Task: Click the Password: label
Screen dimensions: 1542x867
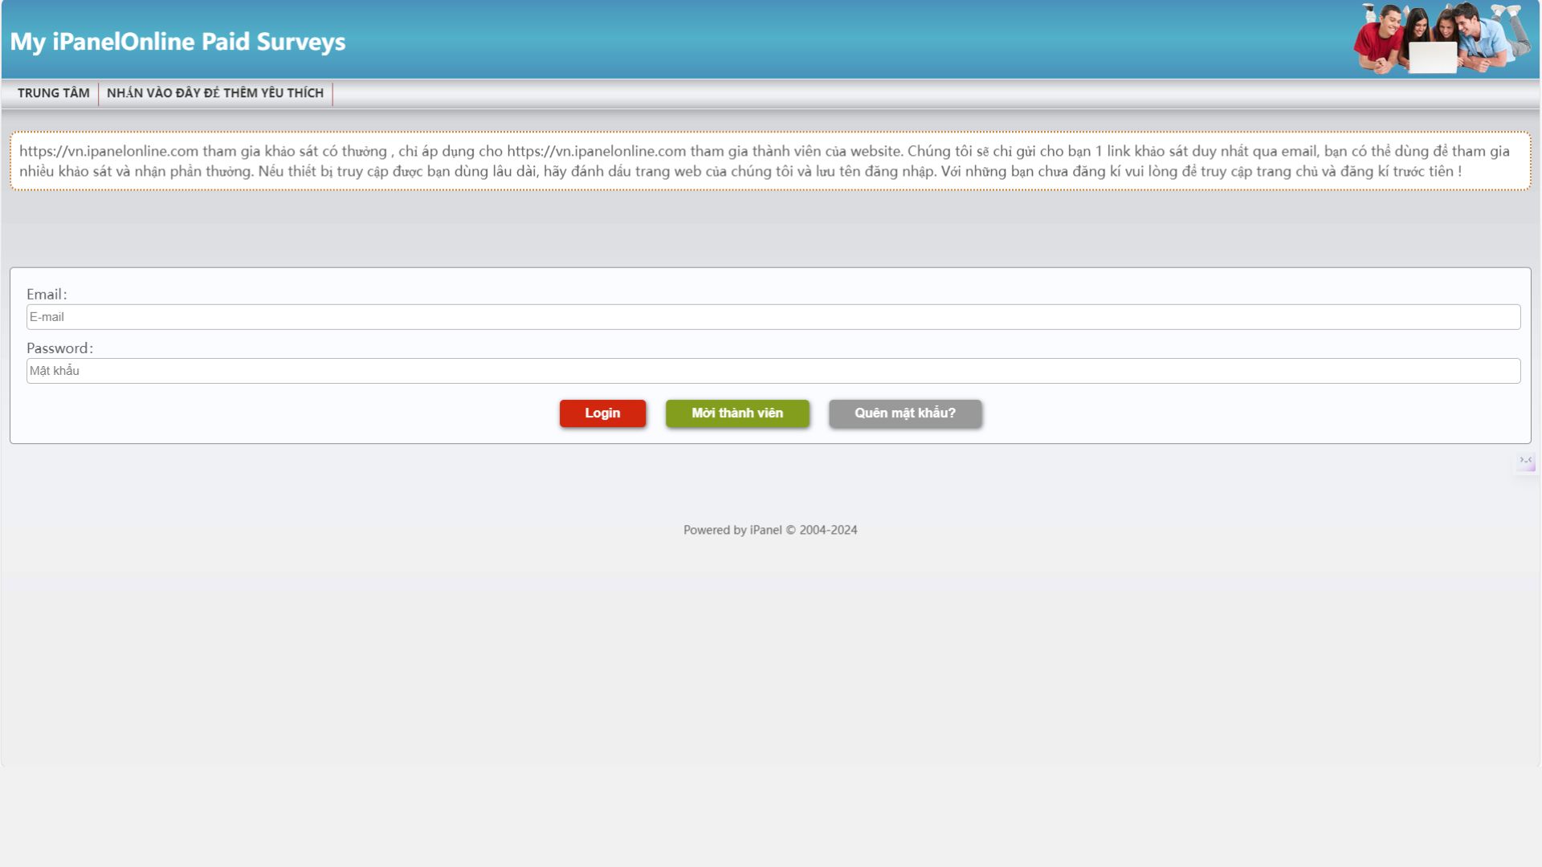Action: coord(59,348)
